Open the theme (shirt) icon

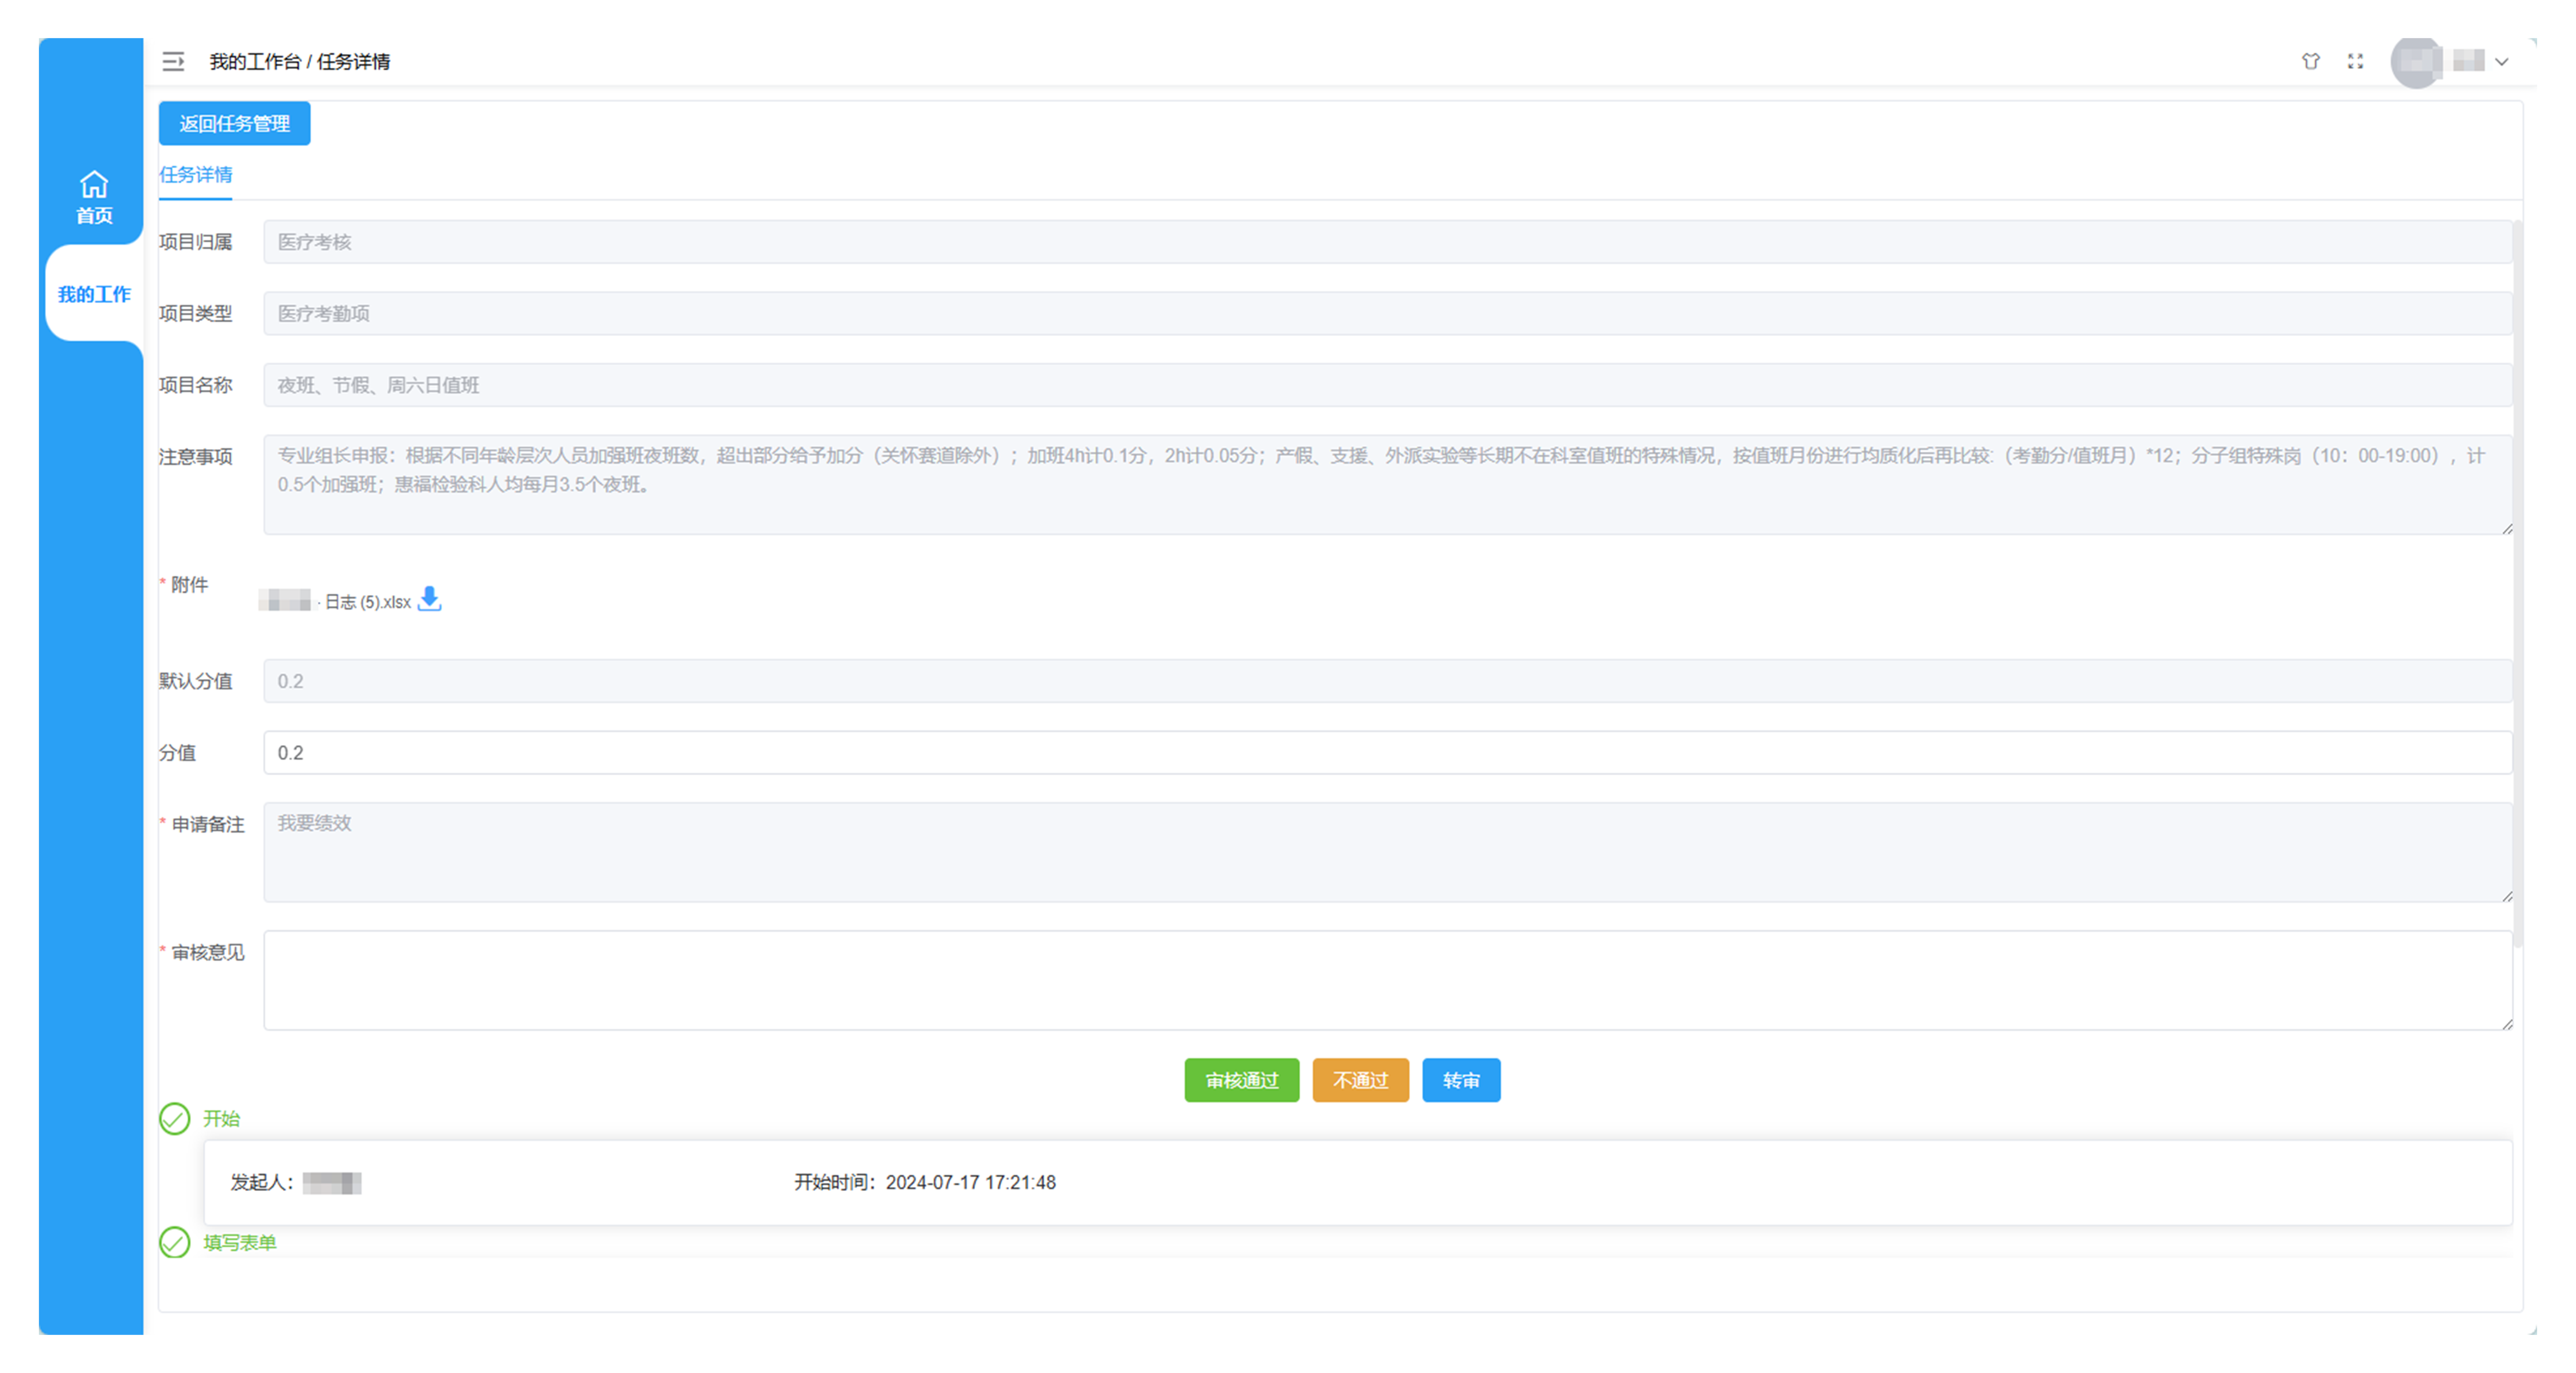click(2310, 61)
